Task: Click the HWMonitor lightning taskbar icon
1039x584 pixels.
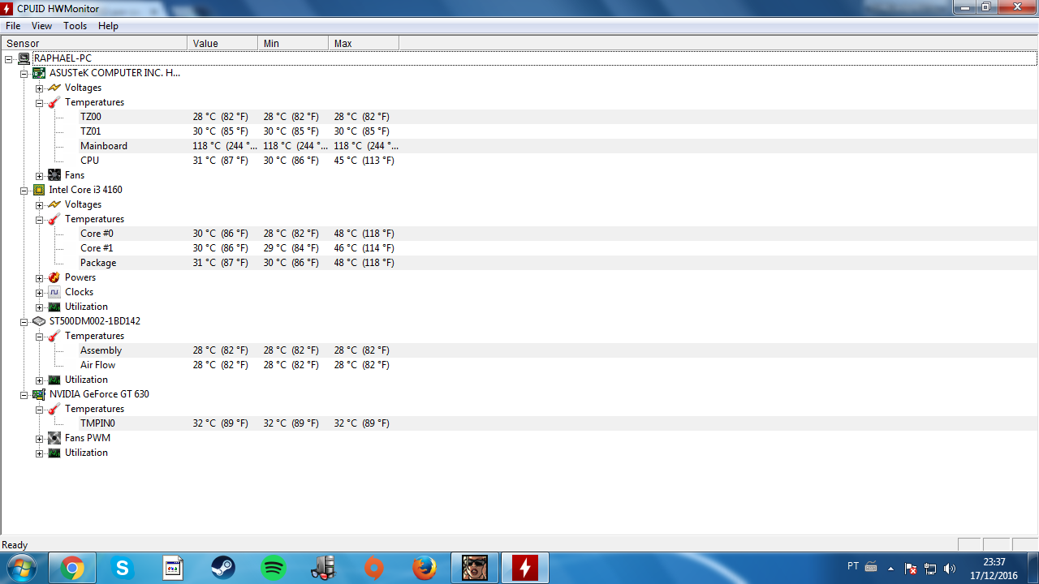Action: pyautogui.click(x=525, y=569)
